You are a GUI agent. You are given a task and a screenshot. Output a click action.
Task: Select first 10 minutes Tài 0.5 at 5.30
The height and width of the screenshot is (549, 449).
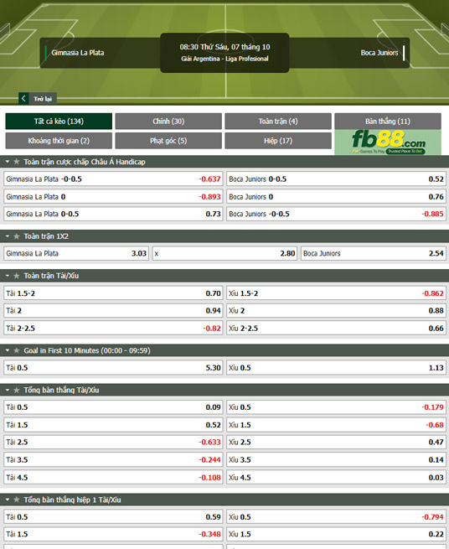[x=113, y=368]
